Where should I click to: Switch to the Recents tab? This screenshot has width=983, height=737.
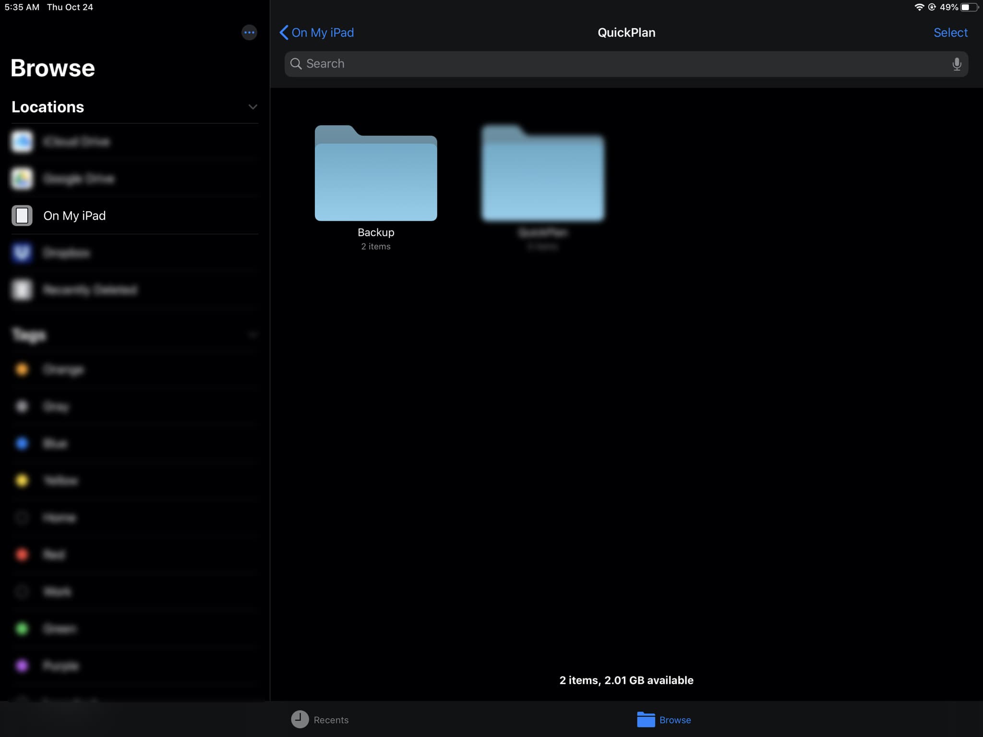pos(331,720)
